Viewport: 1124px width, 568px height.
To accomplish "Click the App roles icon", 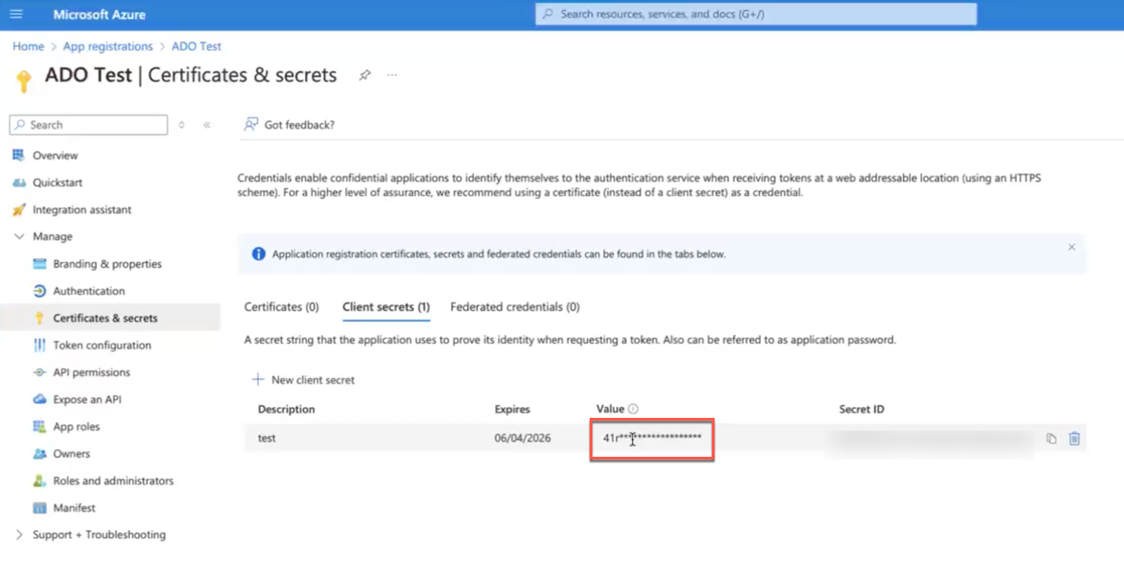I will click(x=39, y=427).
